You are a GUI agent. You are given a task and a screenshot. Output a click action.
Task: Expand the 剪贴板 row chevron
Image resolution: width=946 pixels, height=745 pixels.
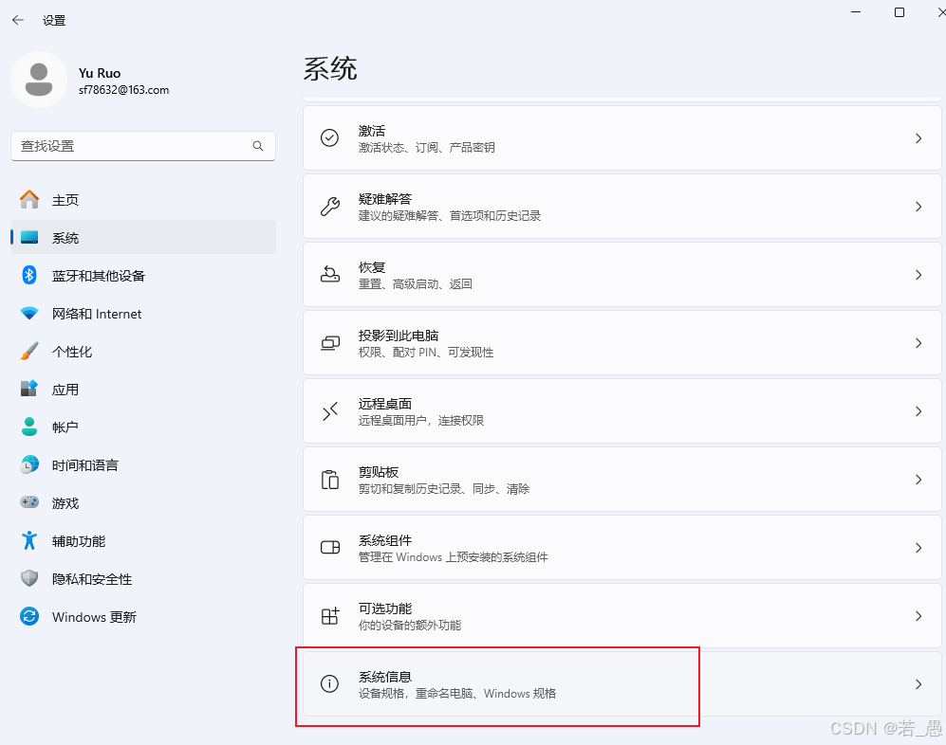(918, 480)
